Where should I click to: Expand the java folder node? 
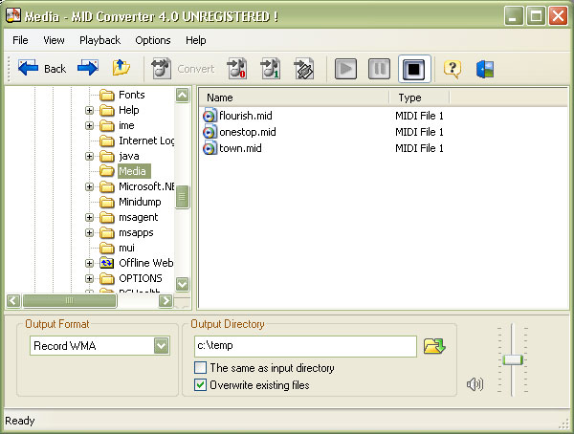[89, 156]
